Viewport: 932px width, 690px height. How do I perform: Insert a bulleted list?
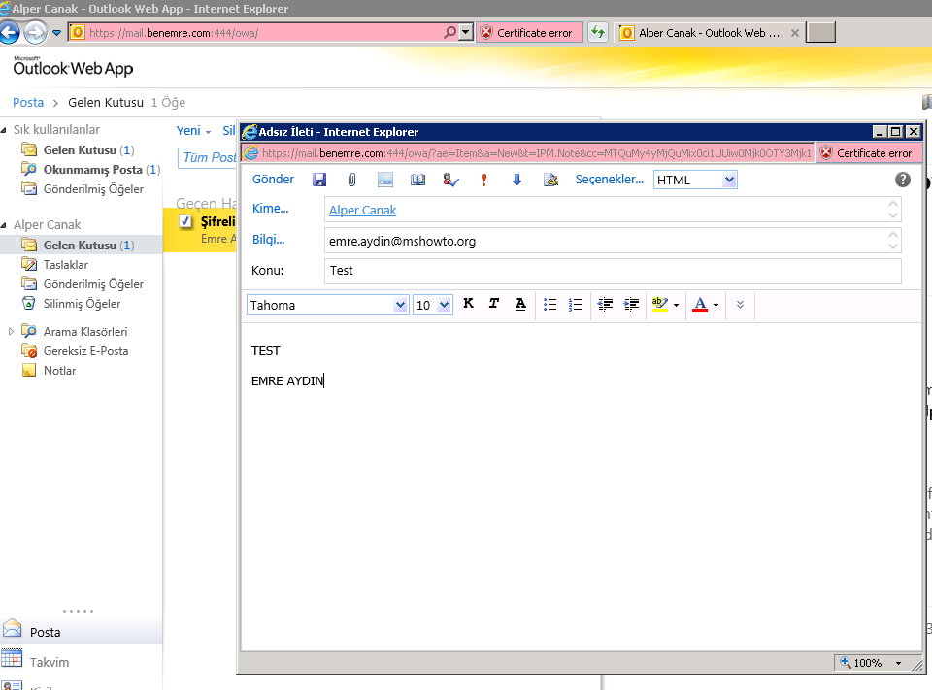pos(549,305)
